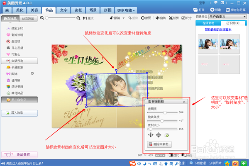Undo the last action with 撤销

tap(115, 18)
